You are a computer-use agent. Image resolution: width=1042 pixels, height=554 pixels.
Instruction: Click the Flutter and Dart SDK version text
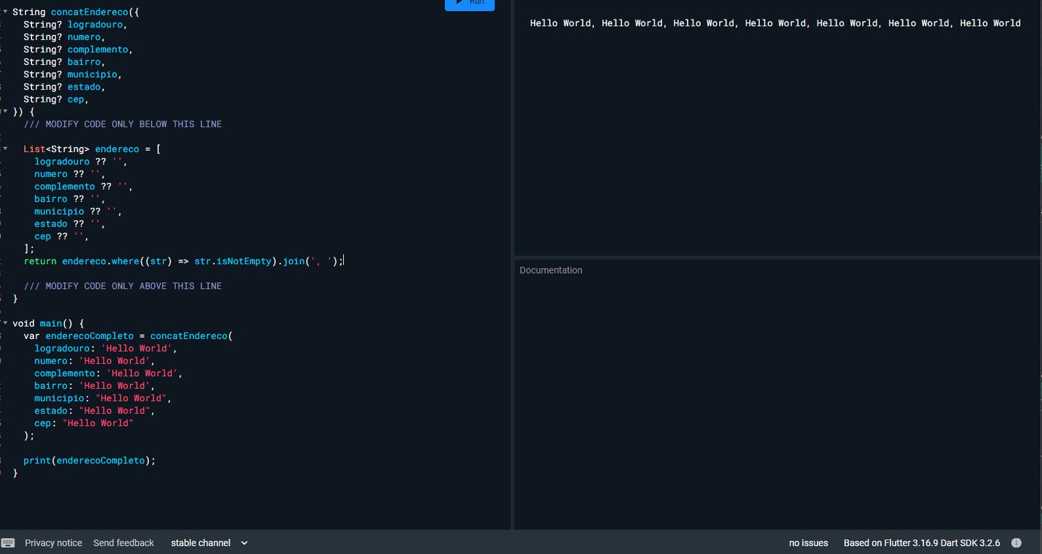point(922,543)
